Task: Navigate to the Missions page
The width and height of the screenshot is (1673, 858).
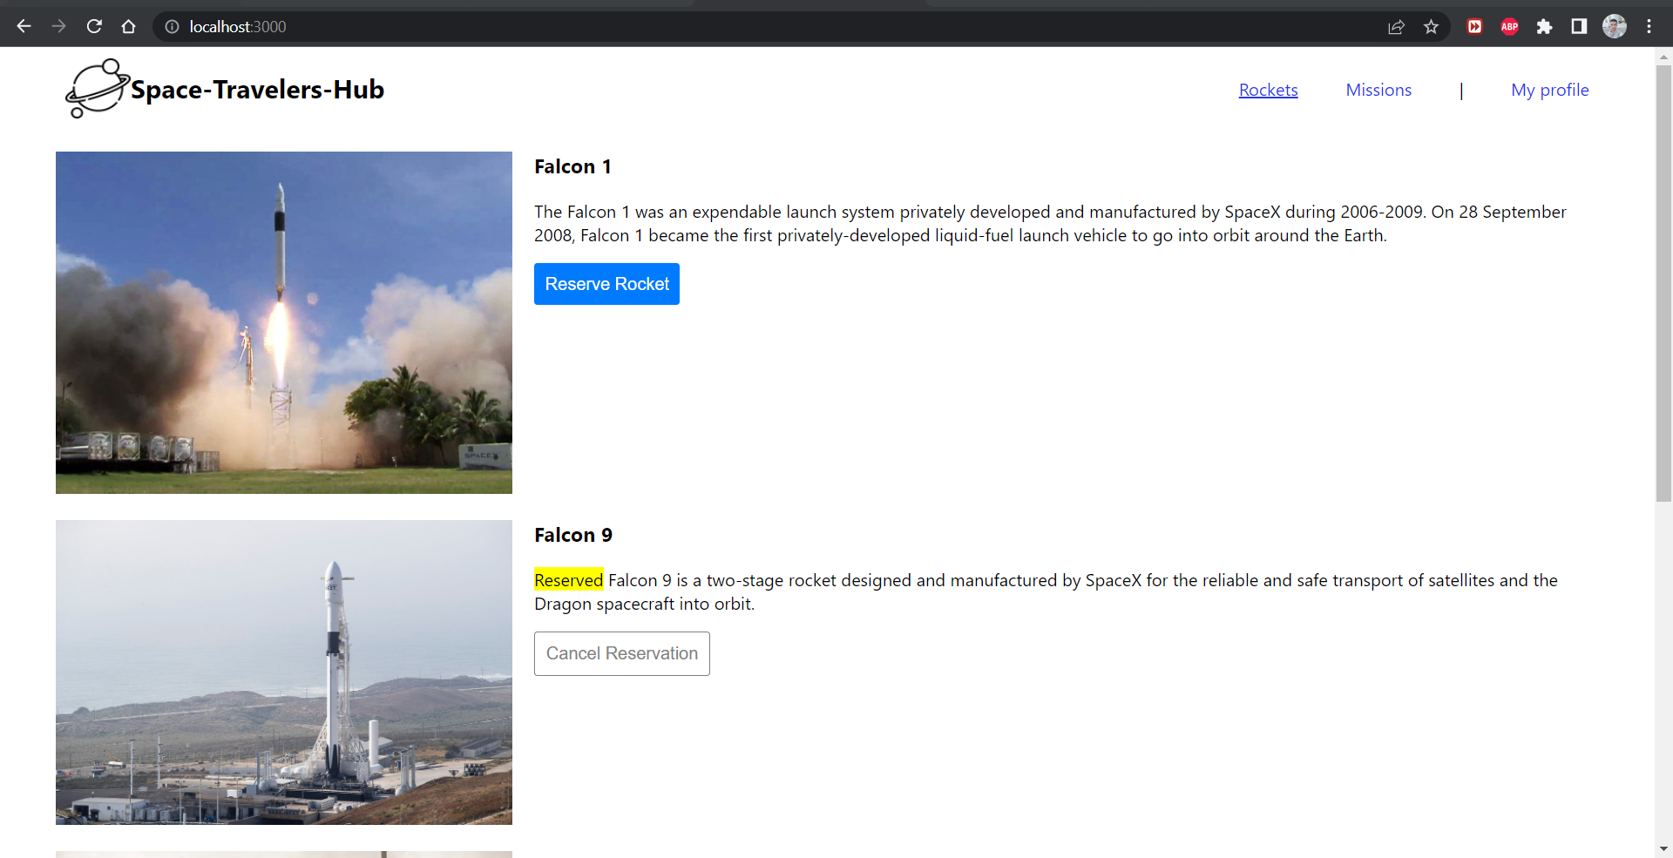Action: pyautogui.click(x=1378, y=90)
